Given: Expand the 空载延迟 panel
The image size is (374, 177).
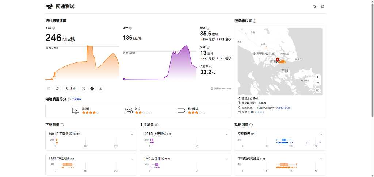Looking at the screenshot, I should click(321, 134).
